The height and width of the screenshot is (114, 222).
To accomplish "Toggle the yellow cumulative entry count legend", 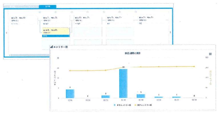I will [143, 105].
